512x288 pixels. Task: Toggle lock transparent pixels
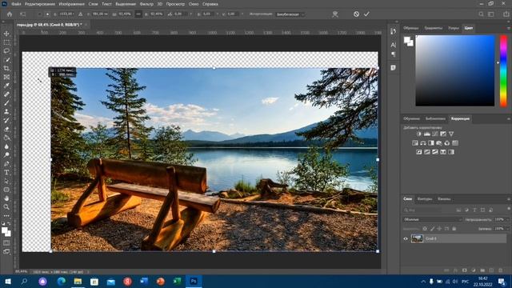coord(425,229)
